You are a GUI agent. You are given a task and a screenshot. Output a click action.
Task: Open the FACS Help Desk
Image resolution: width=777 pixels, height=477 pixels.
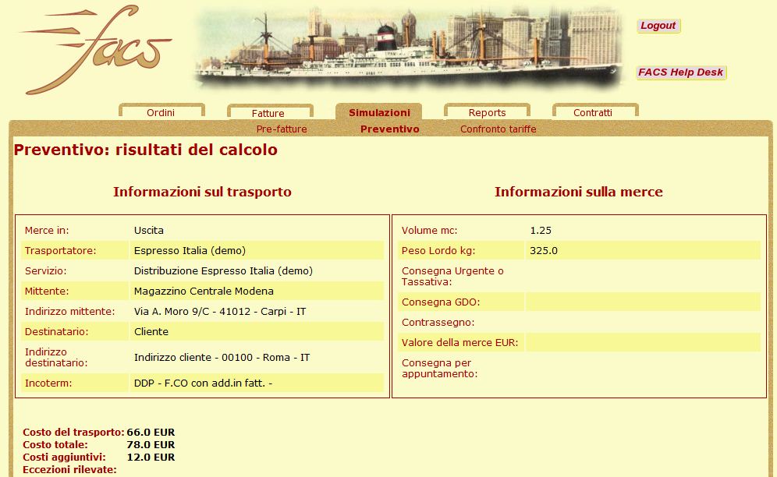point(681,72)
